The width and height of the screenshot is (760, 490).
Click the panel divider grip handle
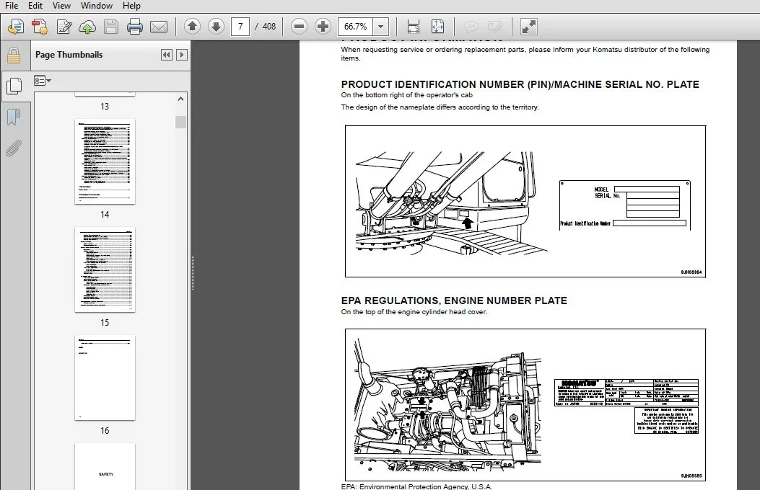coord(193,273)
